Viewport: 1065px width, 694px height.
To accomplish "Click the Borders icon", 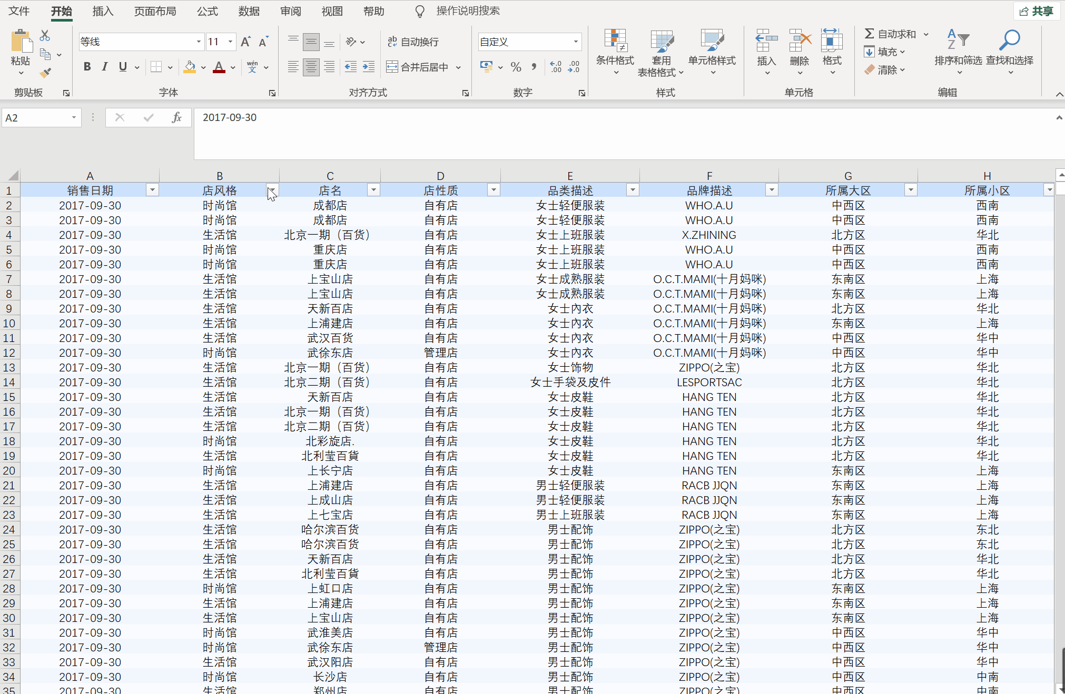I will [x=156, y=67].
